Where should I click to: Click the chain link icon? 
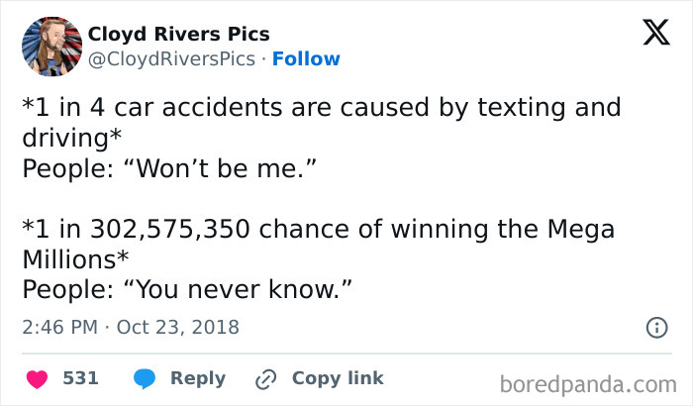[265, 378]
